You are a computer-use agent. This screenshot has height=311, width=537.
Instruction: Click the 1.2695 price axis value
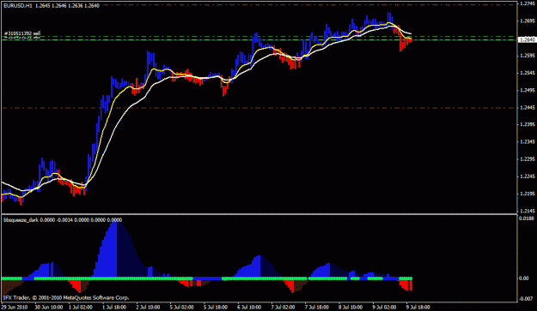(527, 21)
